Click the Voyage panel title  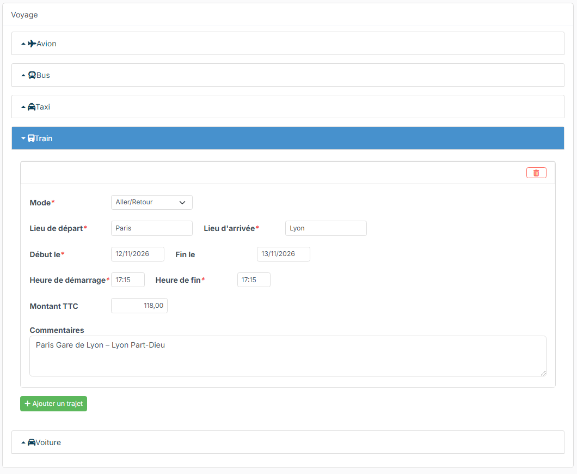[x=24, y=15]
